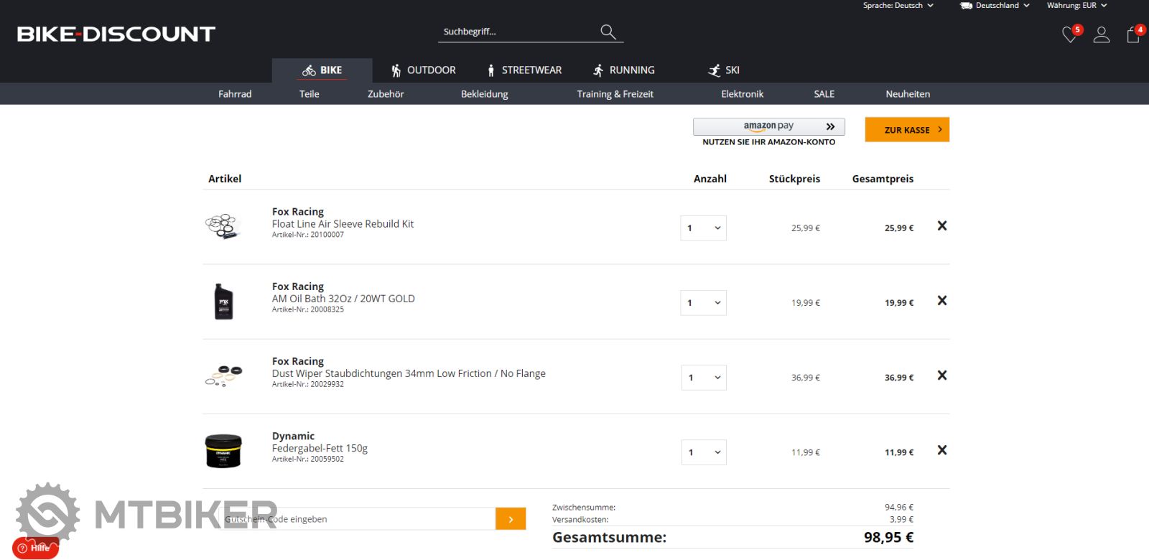The height and width of the screenshot is (560, 1149).
Task: Select the SKI category tab
Action: point(724,70)
